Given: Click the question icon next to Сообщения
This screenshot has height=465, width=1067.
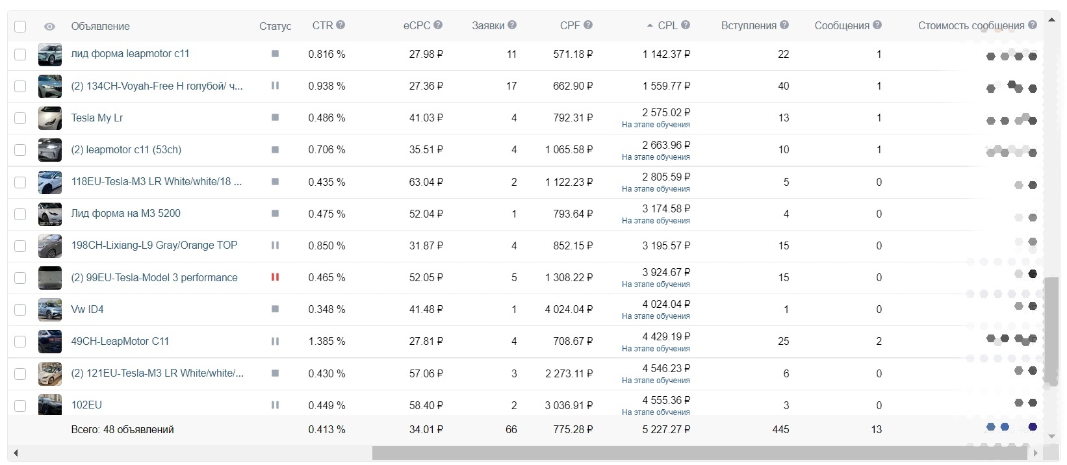Looking at the screenshot, I should coord(877,25).
